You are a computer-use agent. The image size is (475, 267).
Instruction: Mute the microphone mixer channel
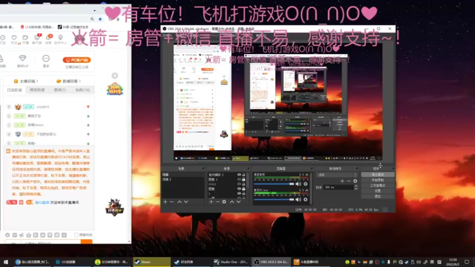pos(299,199)
